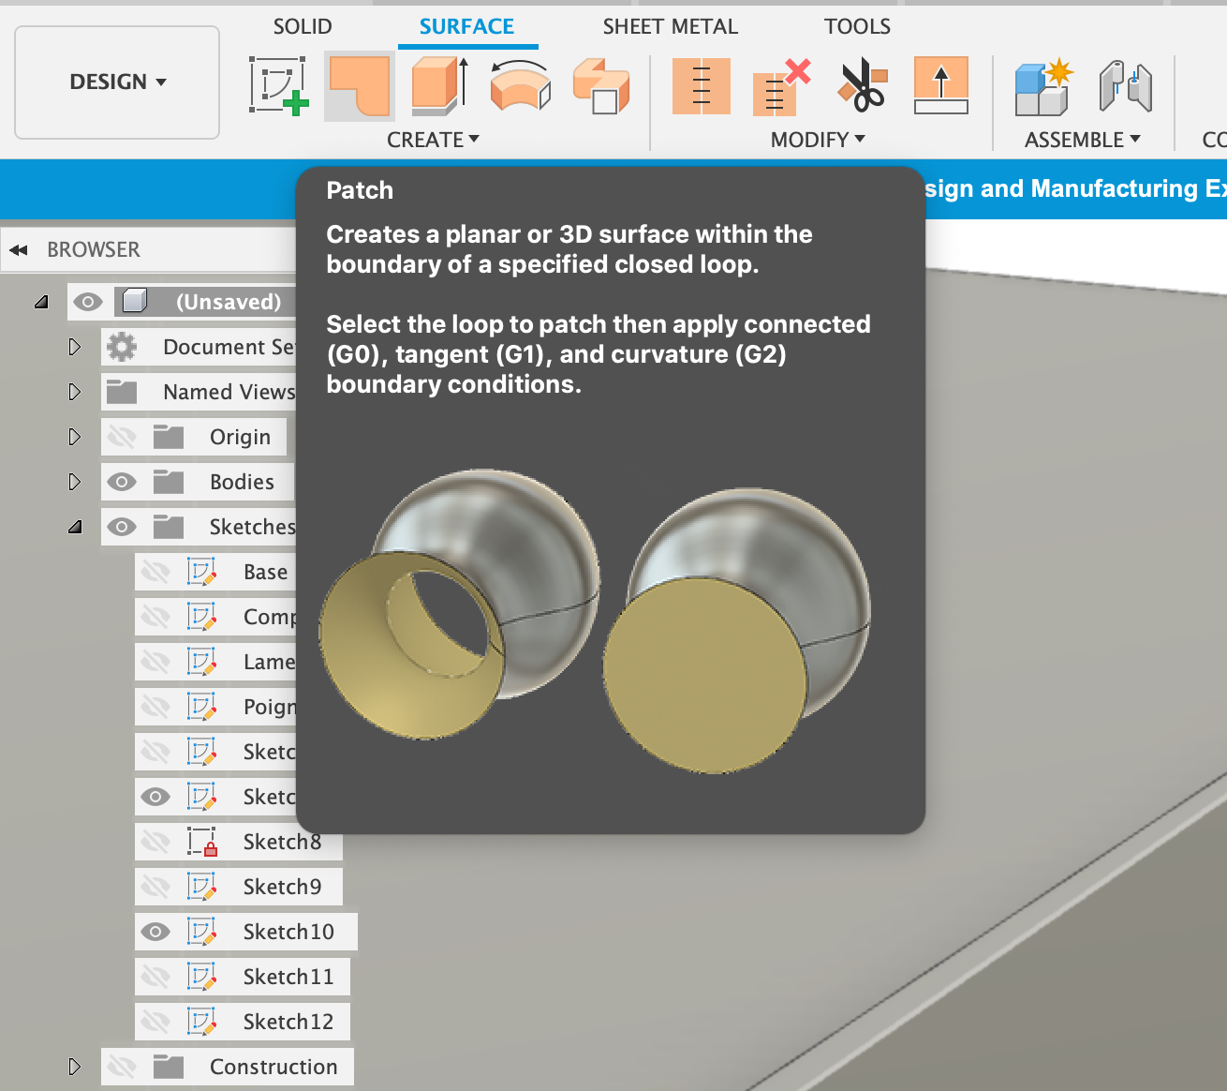Select the Named Views item

click(x=229, y=392)
